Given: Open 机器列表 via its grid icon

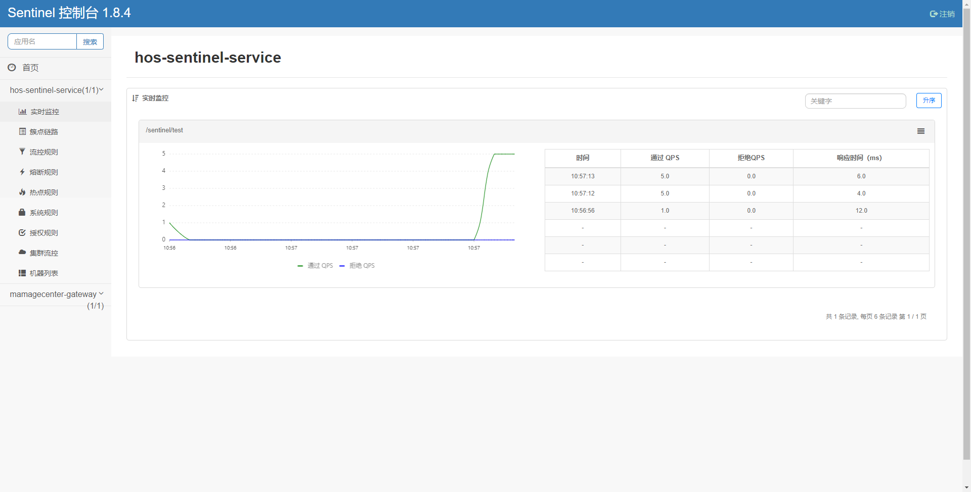Looking at the screenshot, I should [22, 273].
